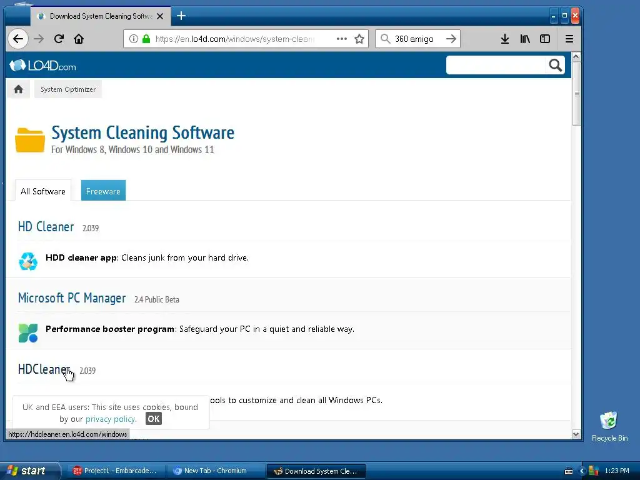Click the search bar magnifier icon

pos(385,39)
